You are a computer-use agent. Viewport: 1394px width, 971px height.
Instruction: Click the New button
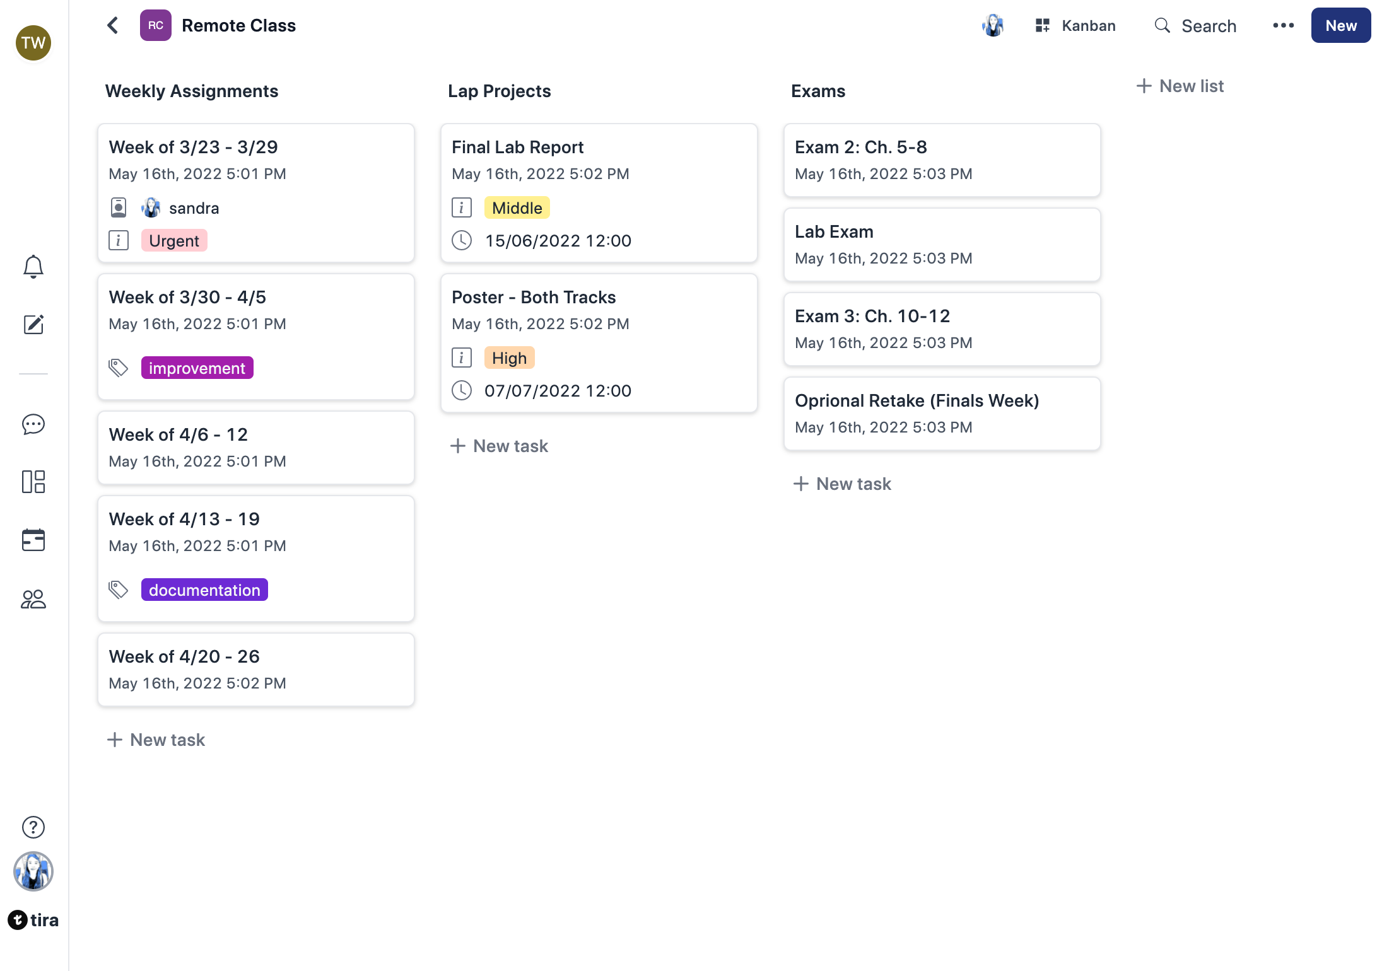1340,25
